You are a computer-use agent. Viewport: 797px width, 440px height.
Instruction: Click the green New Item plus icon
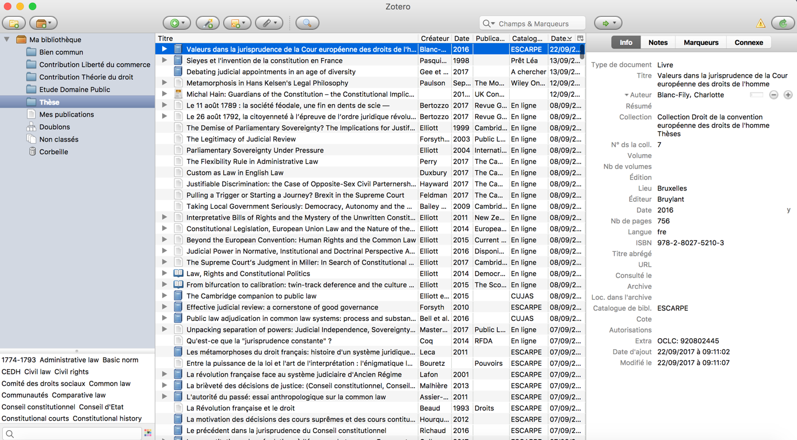pos(175,24)
